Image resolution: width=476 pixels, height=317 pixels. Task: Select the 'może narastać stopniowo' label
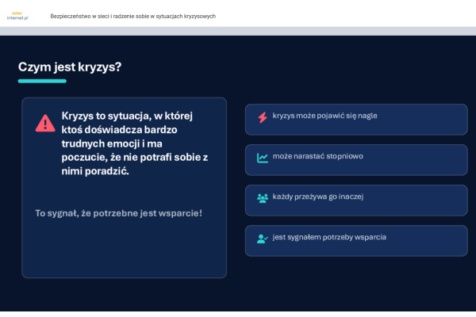pyautogui.click(x=317, y=157)
